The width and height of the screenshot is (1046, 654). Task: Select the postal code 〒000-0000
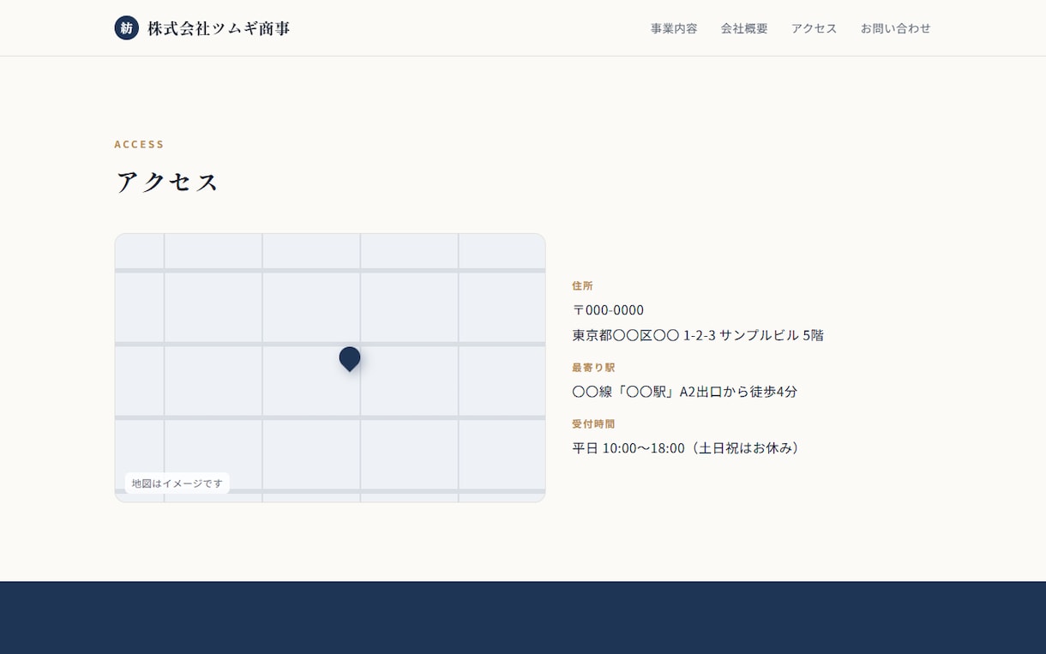coord(608,309)
